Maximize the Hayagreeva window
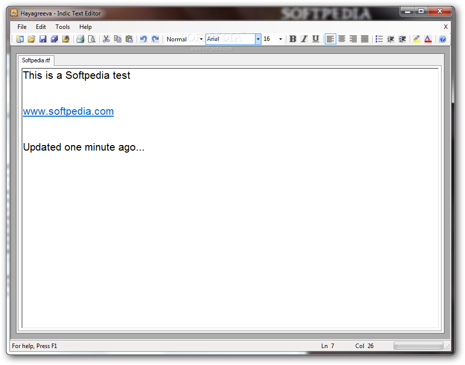This screenshot has height=365, width=465. (421, 11)
